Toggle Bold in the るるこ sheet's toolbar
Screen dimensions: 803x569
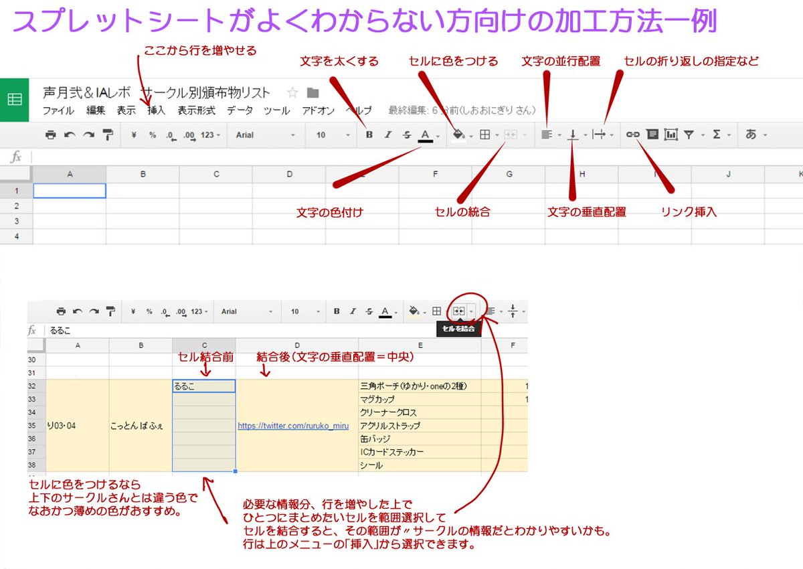click(x=337, y=311)
